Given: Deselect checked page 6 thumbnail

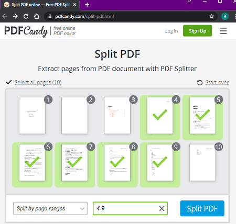Looking at the screenshot, I should tap(32, 163).
